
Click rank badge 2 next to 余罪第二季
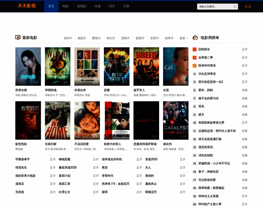click(x=194, y=58)
